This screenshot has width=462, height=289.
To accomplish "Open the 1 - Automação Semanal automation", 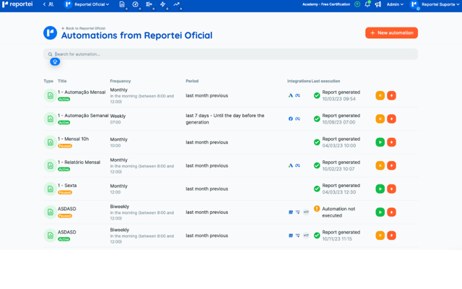I will click(83, 116).
